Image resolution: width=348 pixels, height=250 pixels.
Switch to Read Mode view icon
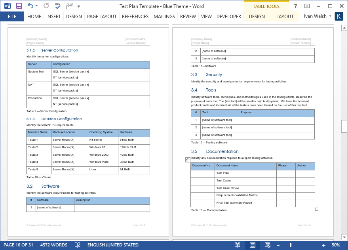point(237,244)
